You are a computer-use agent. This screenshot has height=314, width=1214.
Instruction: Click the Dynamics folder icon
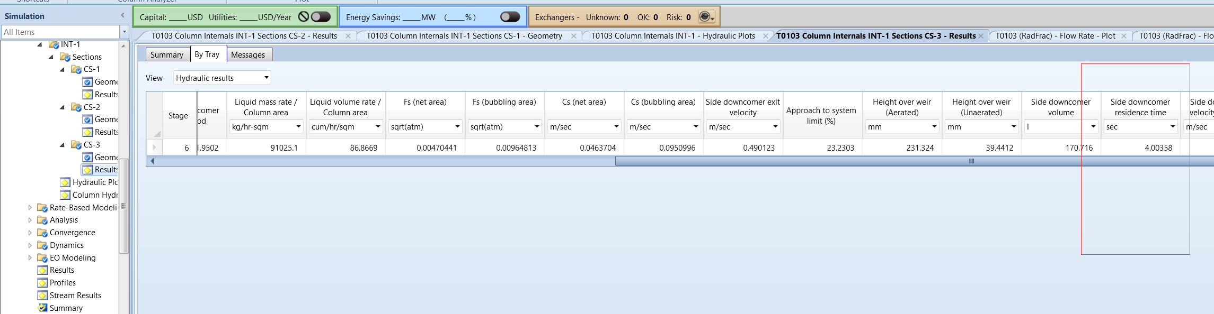pyautogui.click(x=42, y=245)
